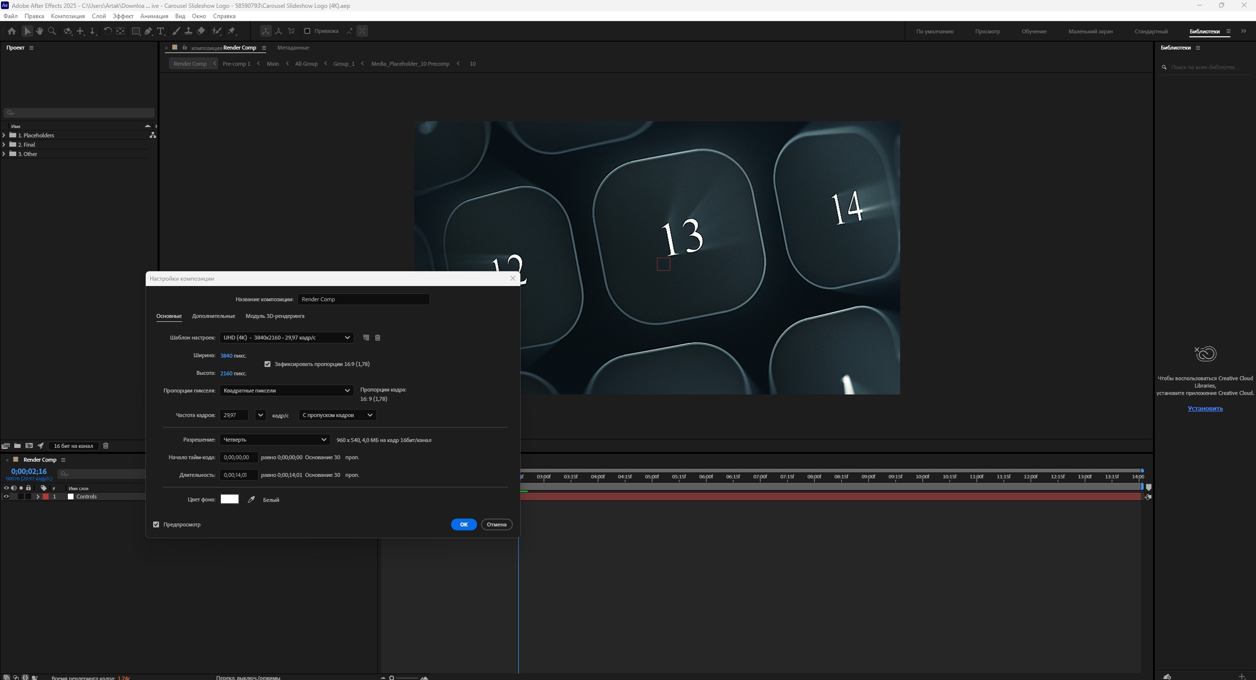Select the Eraser tool
Image resolution: width=1256 pixels, height=680 pixels.
click(x=201, y=31)
